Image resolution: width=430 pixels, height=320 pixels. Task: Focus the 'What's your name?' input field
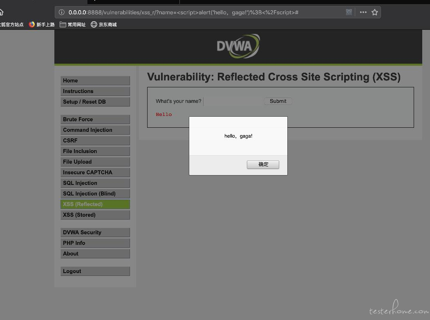(x=233, y=101)
